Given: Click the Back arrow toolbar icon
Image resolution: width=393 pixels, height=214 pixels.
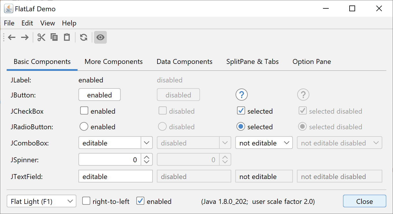Looking at the screenshot, I should pyautogui.click(x=12, y=37).
